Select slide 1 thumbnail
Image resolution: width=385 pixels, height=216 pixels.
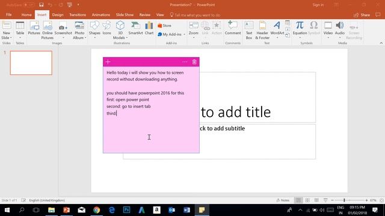[31, 63]
